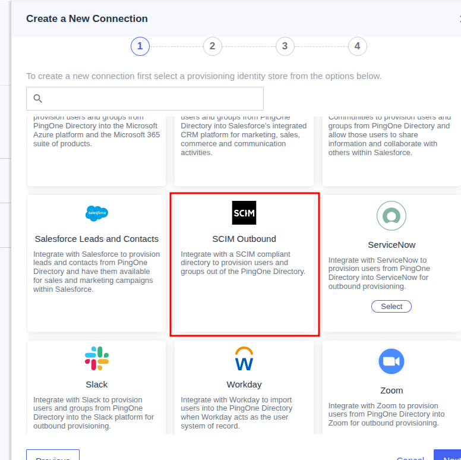This screenshot has height=460, width=461.
Task: Select the ServiceNow title
Action: click(x=391, y=245)
